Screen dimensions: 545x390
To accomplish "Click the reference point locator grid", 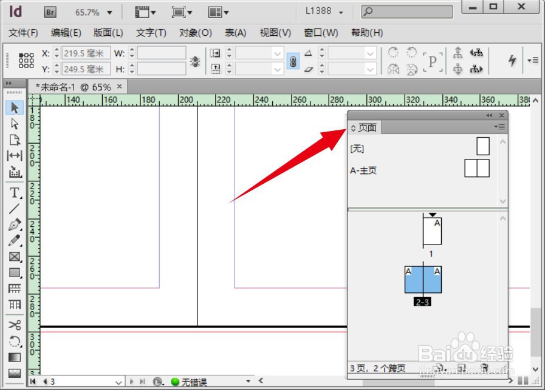I will (x=26, y=61).
